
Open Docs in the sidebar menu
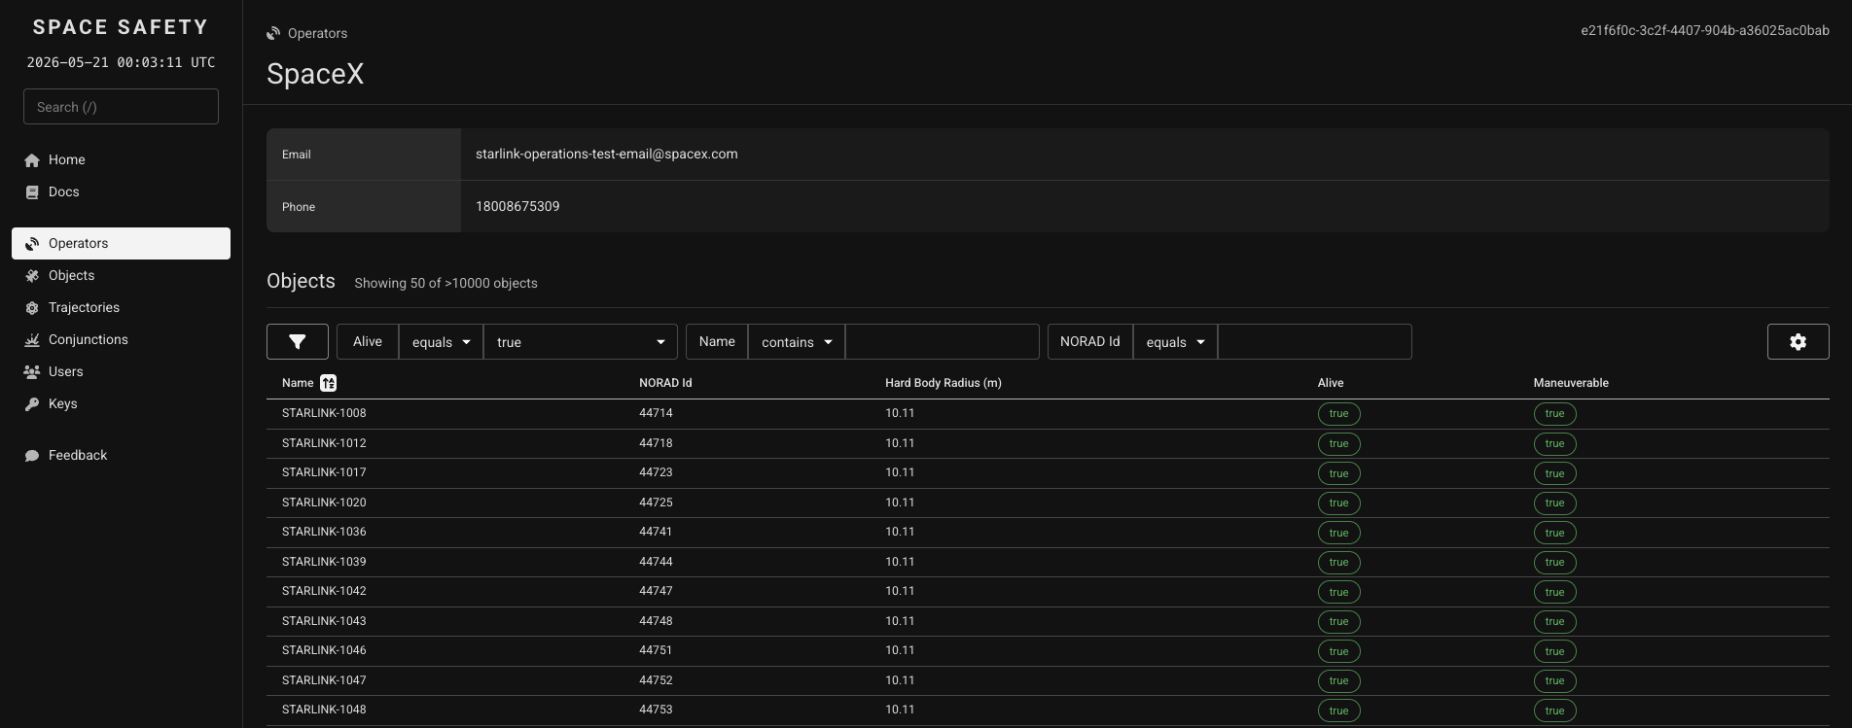[x=121, y=192]
